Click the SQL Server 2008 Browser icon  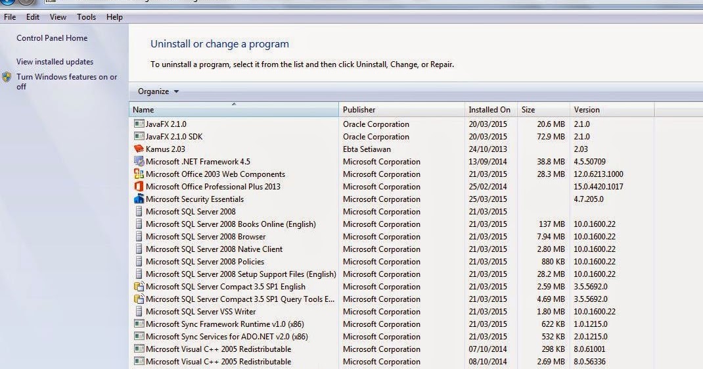click(139, 237)
